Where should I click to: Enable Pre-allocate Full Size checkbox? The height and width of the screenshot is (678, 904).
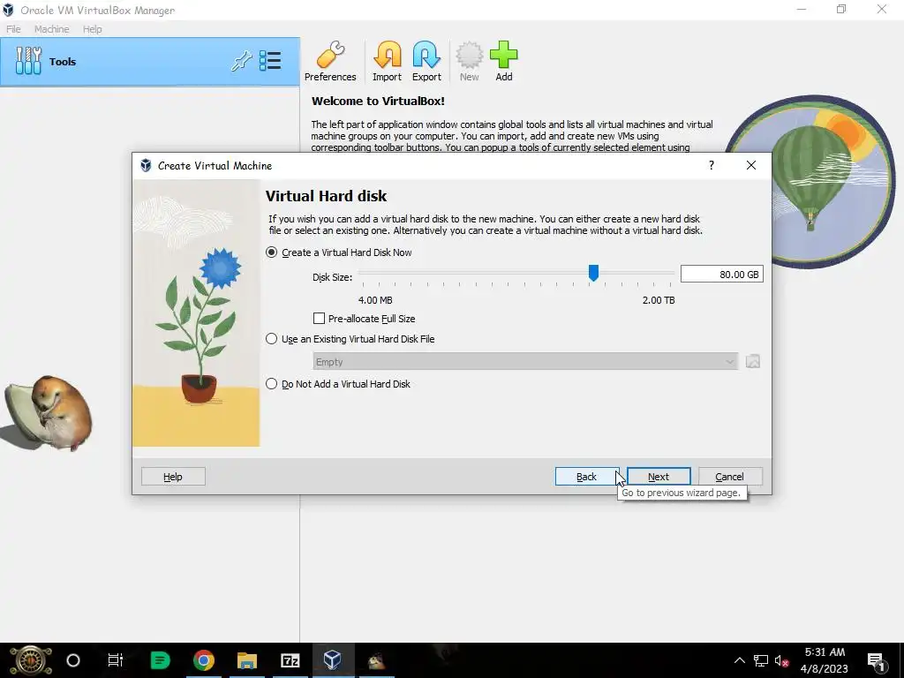(x=319, y=318)
